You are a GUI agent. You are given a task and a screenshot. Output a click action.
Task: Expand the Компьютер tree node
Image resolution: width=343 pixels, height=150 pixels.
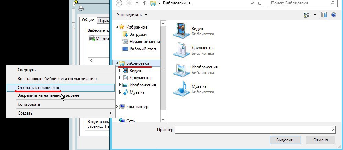click(117, 107)
